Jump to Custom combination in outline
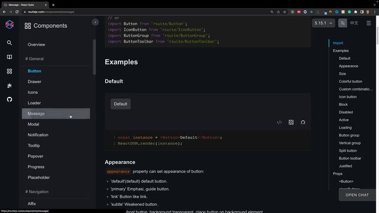The width and height of the screenshot is (379, 213). coord(356,89)
